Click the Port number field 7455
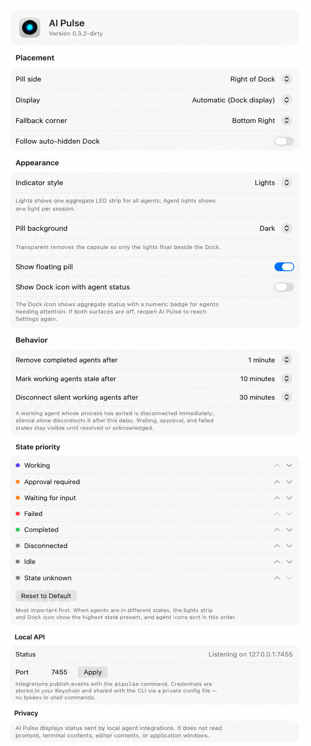This screenshot has height=746, width=311. pos(59,672)
